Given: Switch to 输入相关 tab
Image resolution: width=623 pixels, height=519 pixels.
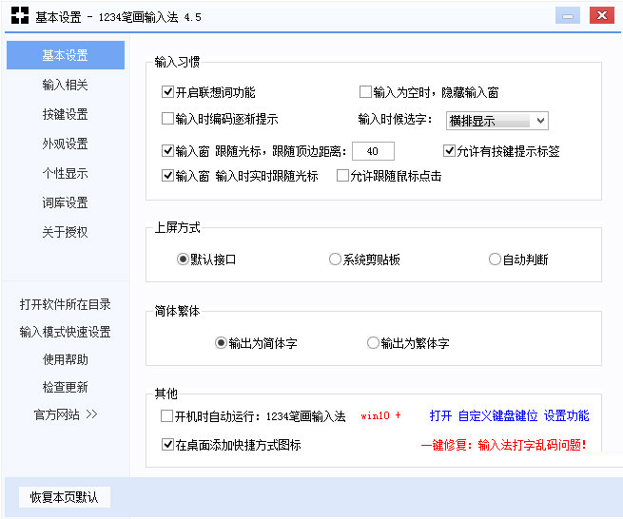Looking at the screenshot, I should (65, 86).
